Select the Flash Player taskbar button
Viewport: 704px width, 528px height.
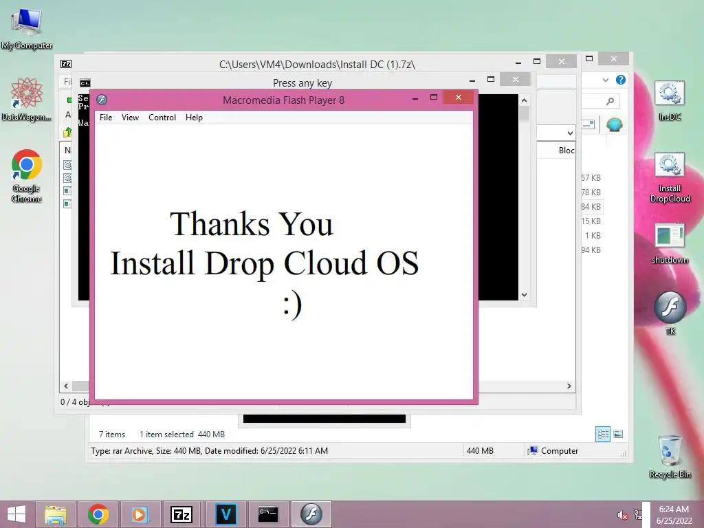tap(311, 514)
